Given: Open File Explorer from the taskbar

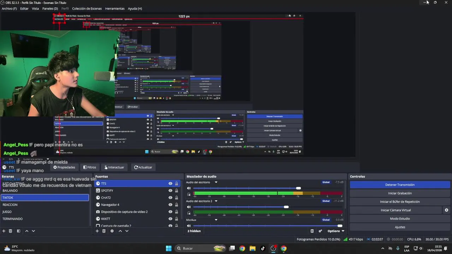Looking at the screenshot, I should point(252,248).
